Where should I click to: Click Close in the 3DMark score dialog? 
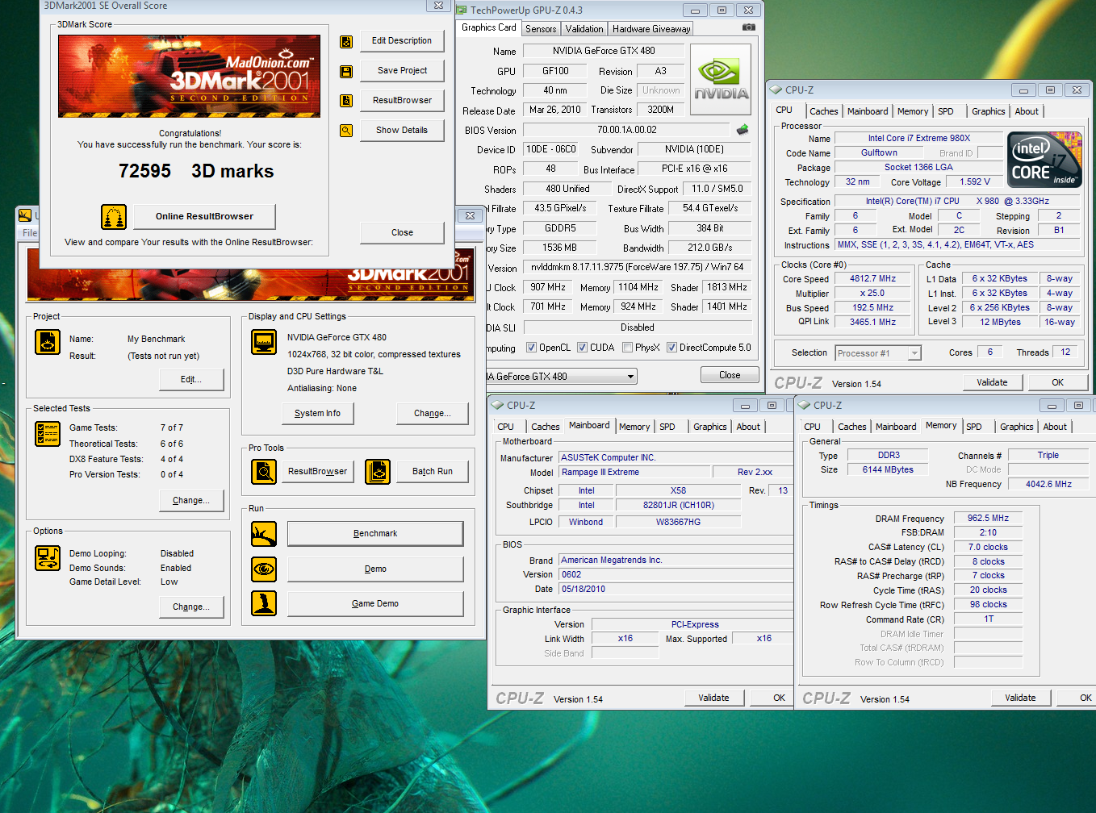pos(402,232)
